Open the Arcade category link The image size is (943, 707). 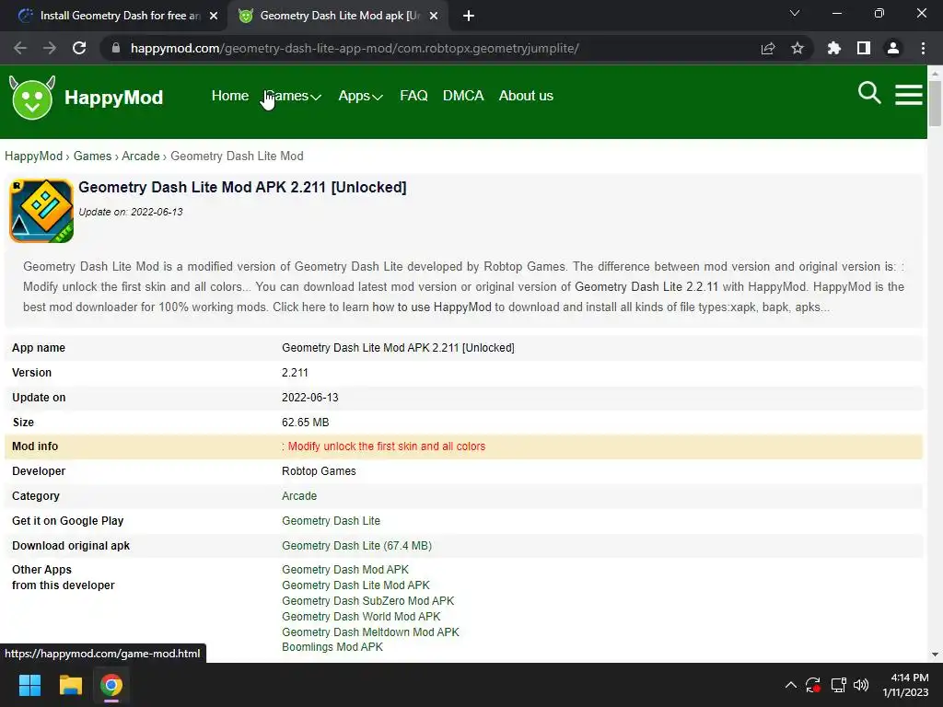299,496
